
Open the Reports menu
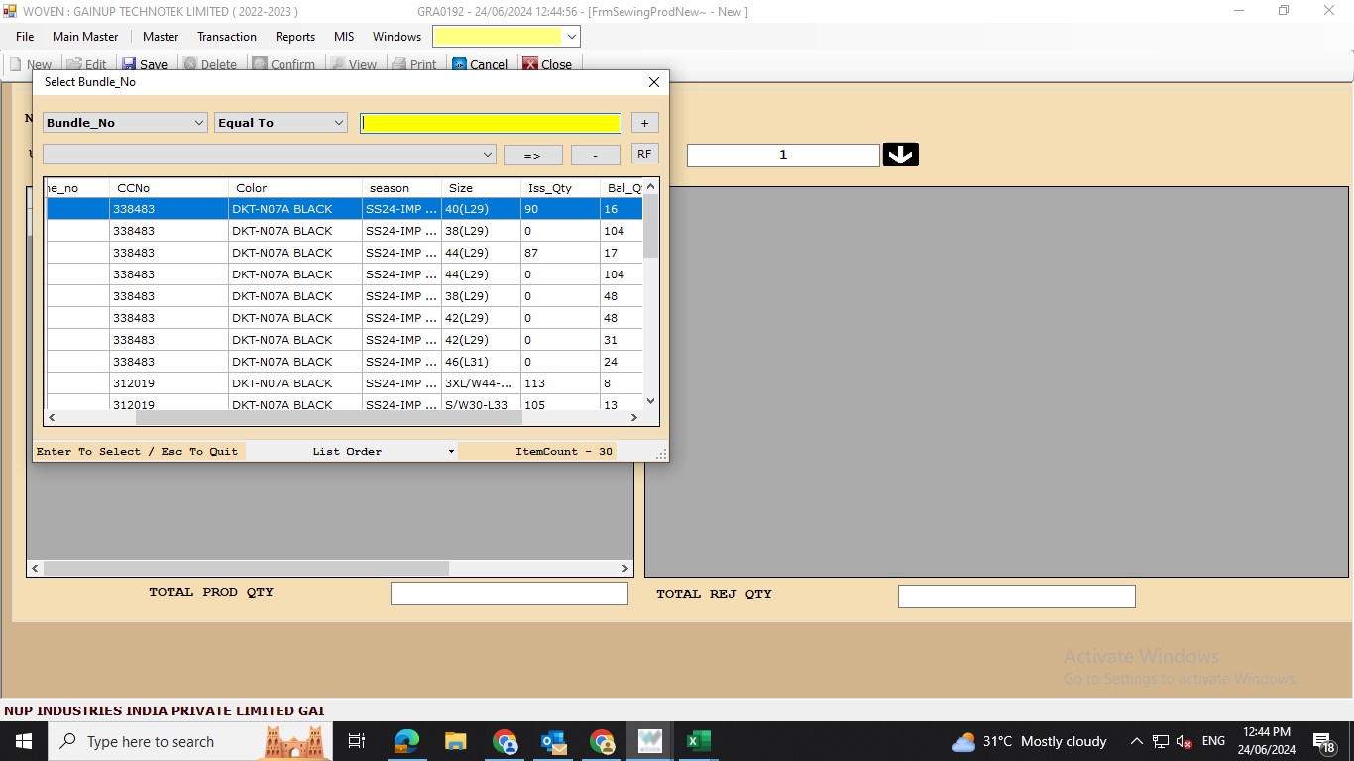tap(294, 37)
